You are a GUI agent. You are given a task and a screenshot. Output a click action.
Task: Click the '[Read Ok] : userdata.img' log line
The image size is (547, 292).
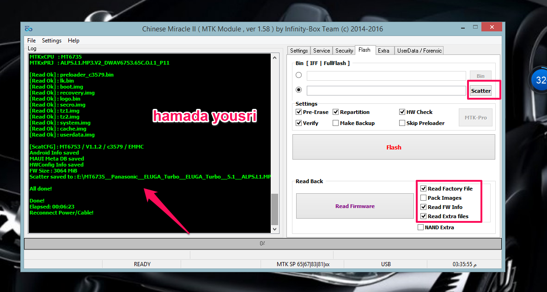pos(62,135)
